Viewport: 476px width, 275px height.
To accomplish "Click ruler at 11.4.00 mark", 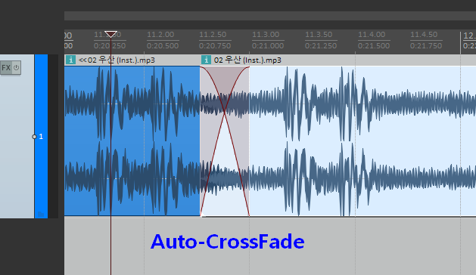I will click(372, 35).
